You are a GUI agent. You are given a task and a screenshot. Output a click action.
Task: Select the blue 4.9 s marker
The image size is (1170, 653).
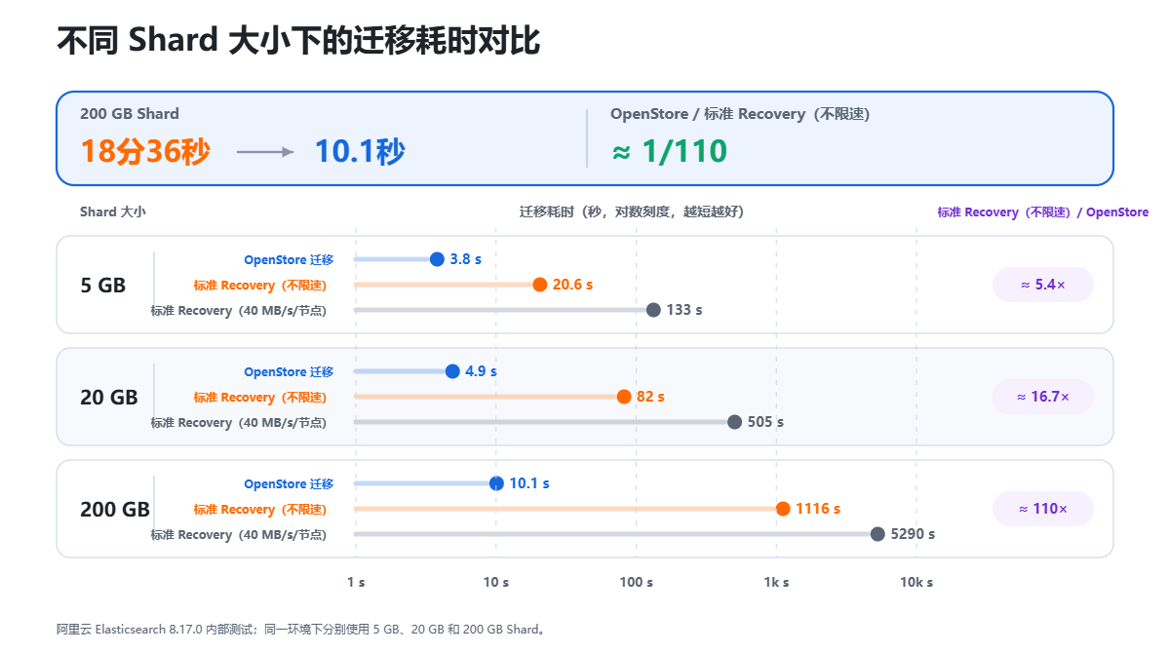452,371
